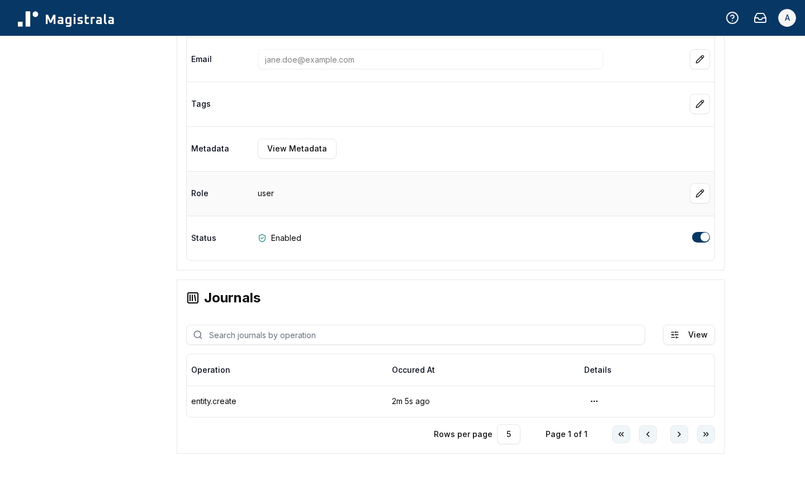Click the Status label
The image size is (805, 503).
203,238
